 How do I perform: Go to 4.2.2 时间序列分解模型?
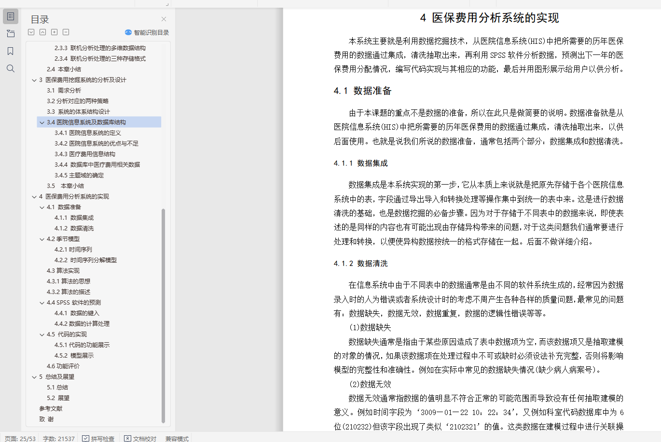point(85,260)
